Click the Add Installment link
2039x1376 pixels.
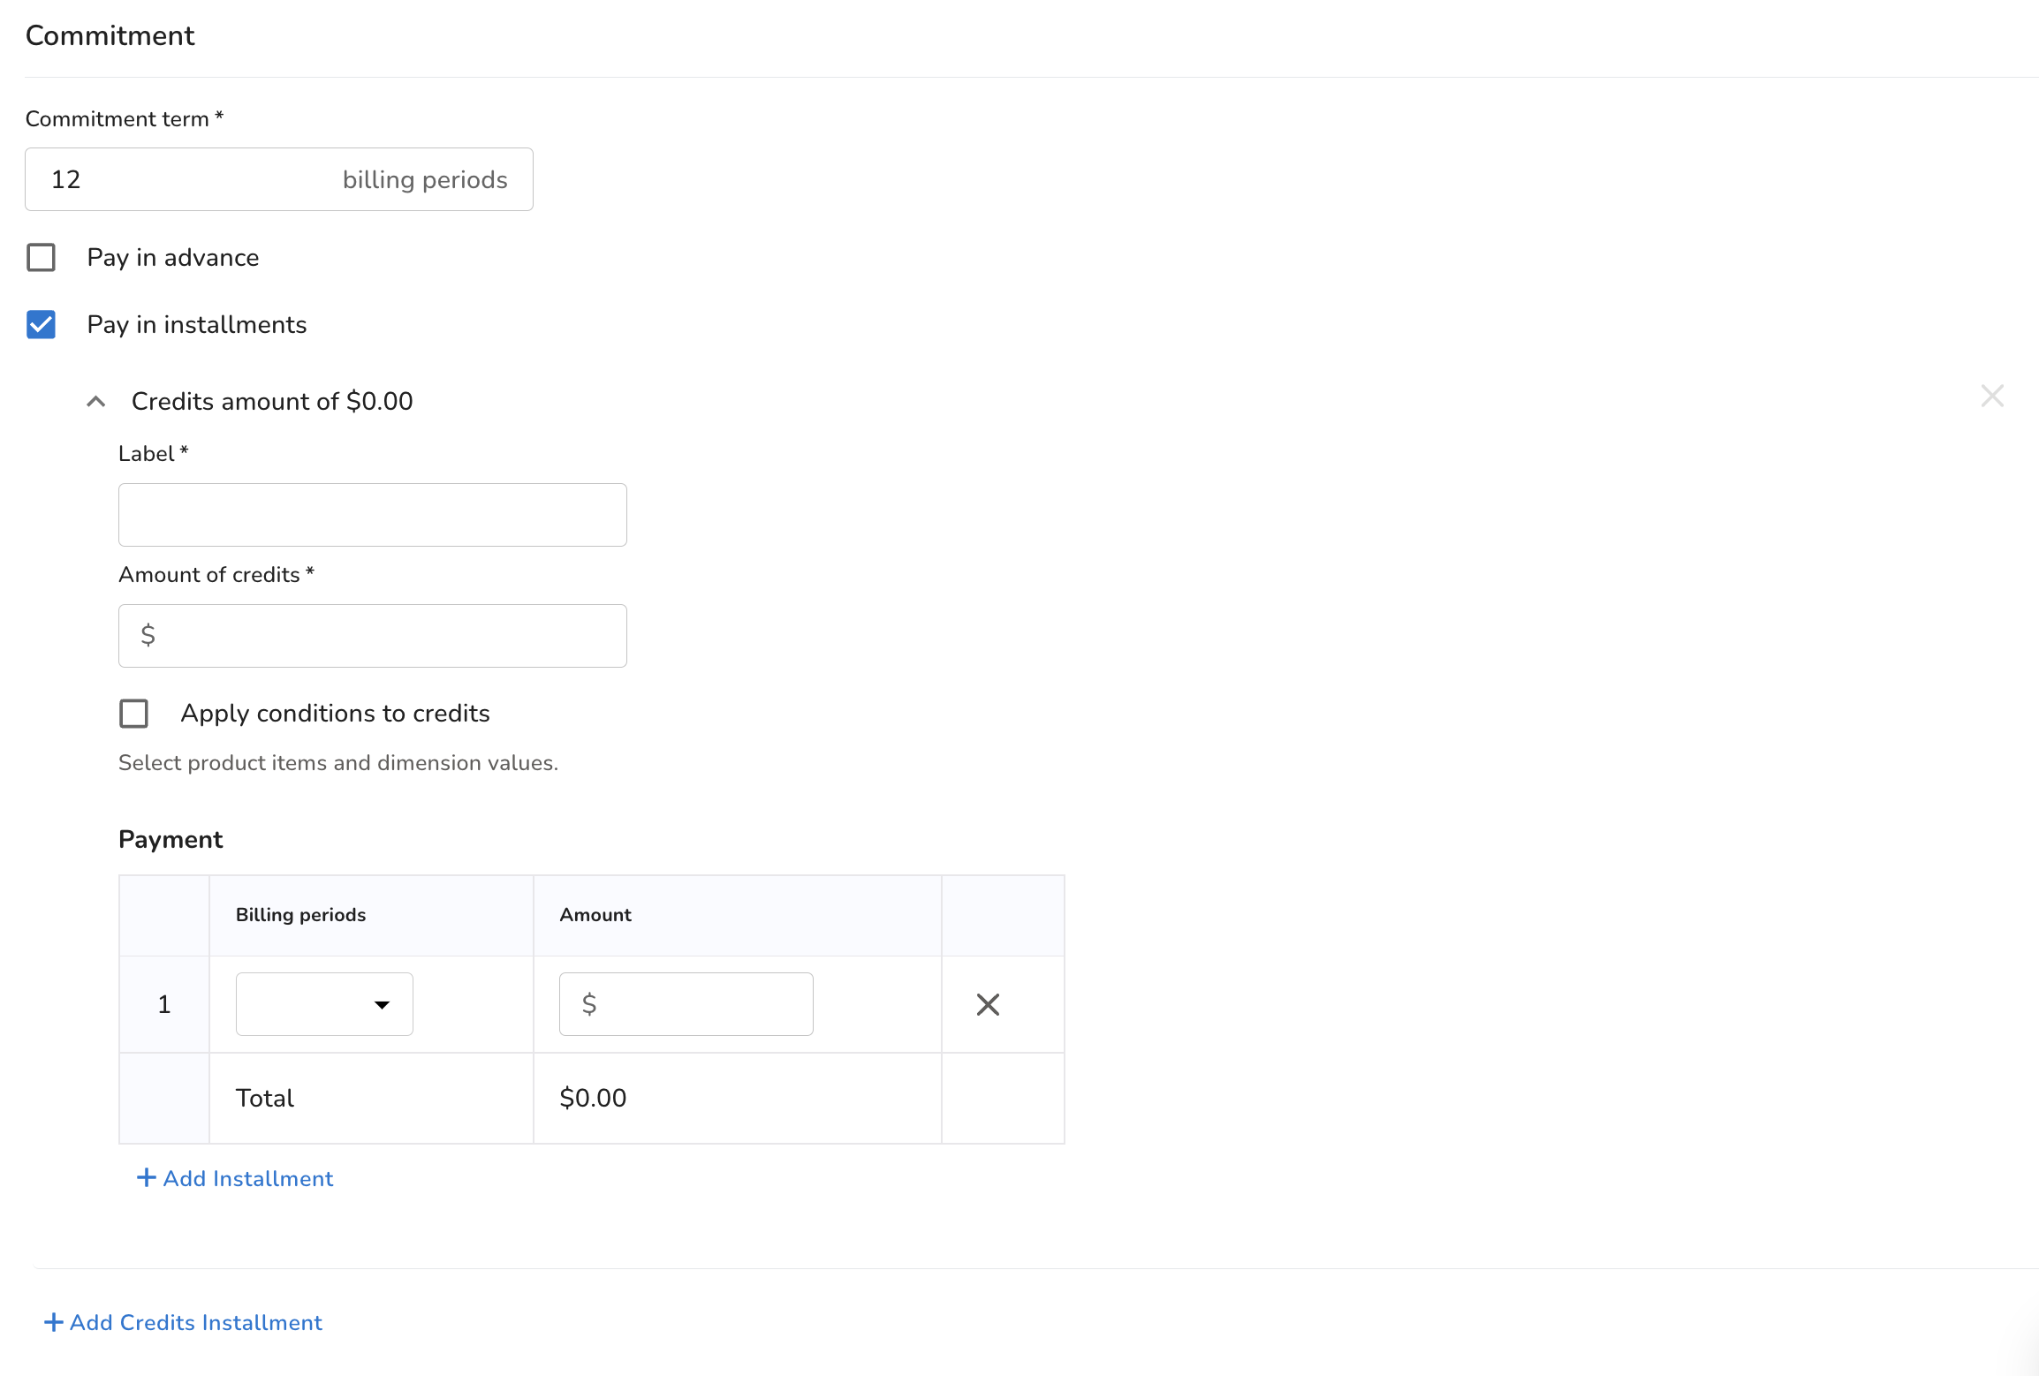coord(248,1178)
